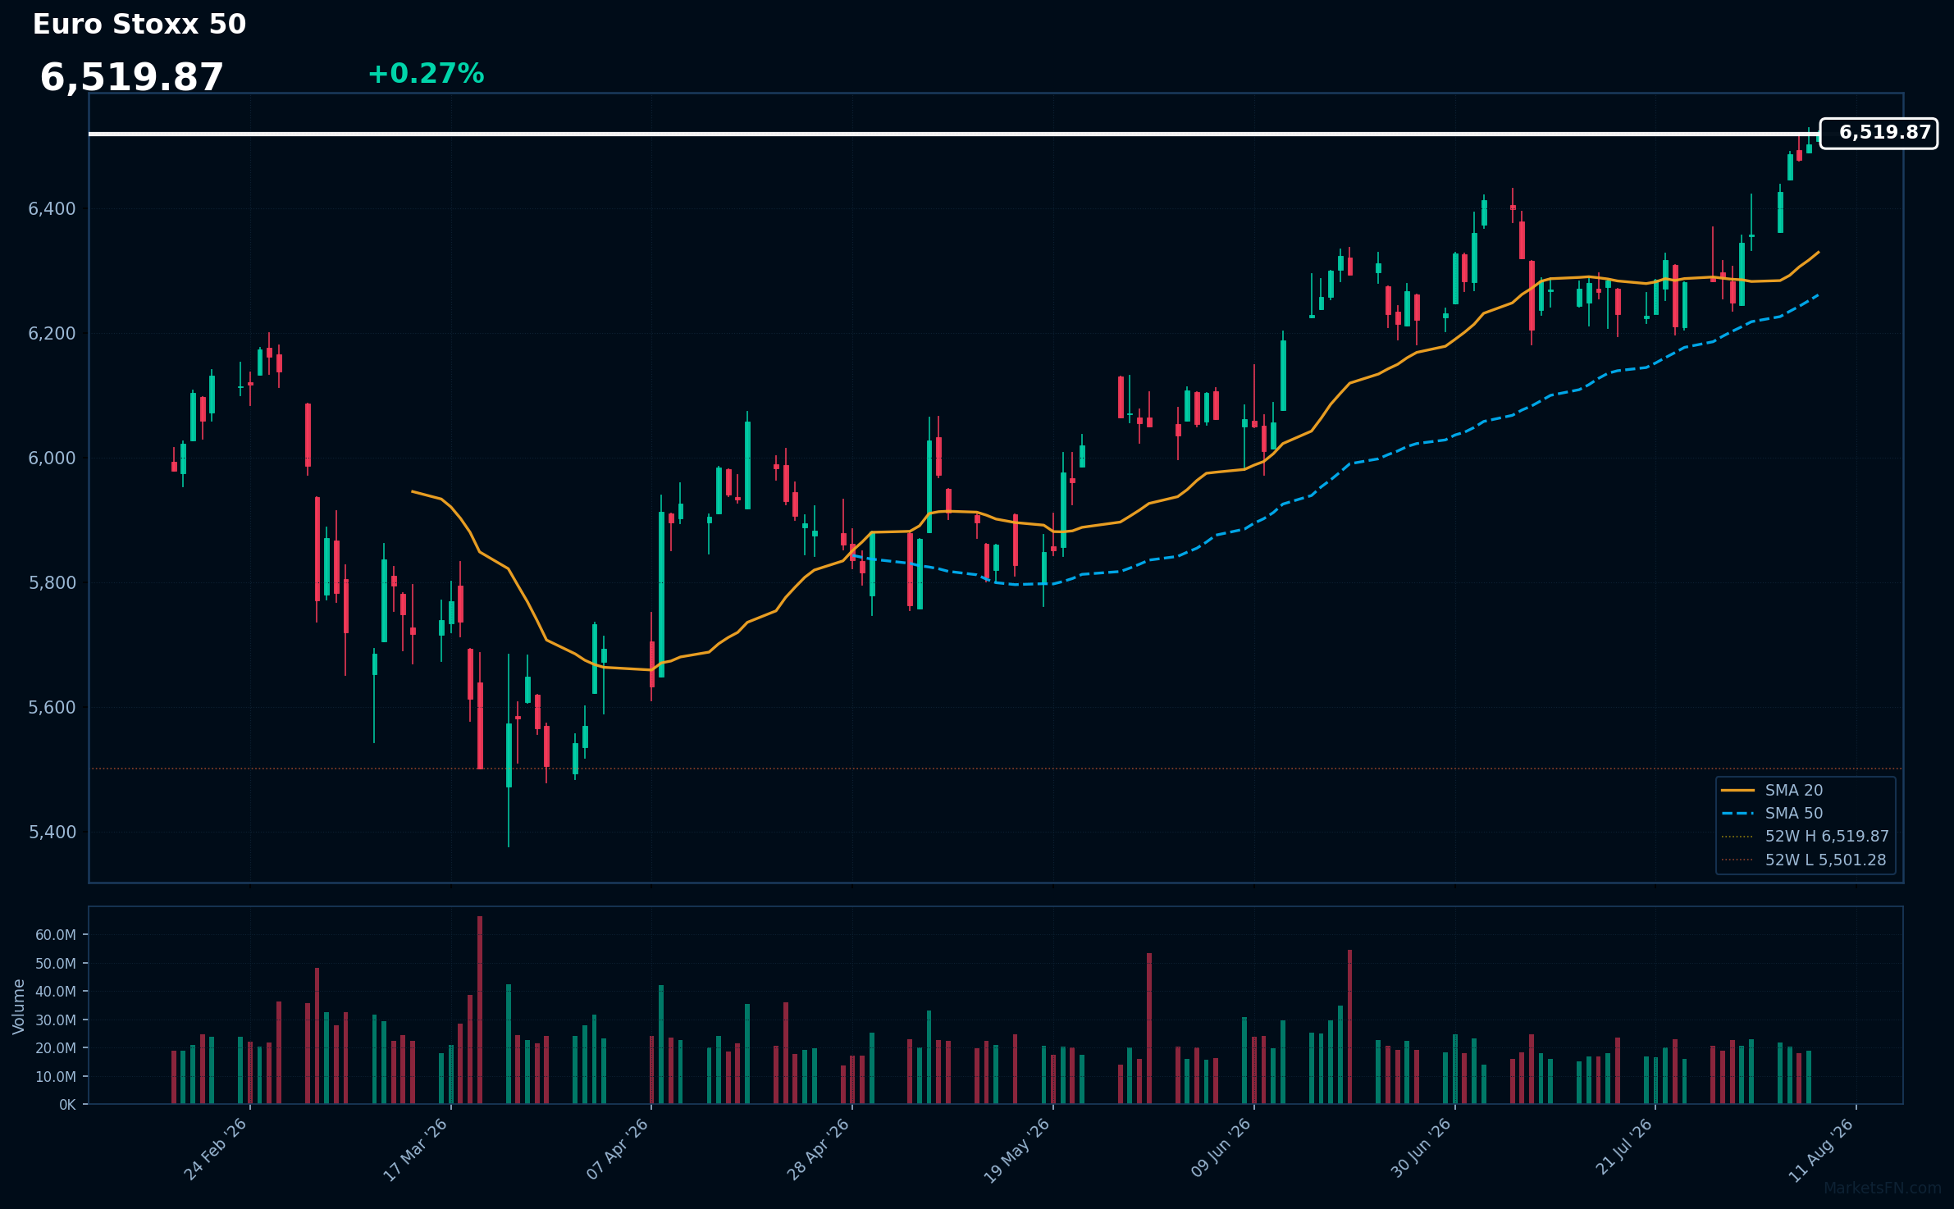Click the green +0.27% change value
Screen dimensions: 1954x1209
click(426, 74)
